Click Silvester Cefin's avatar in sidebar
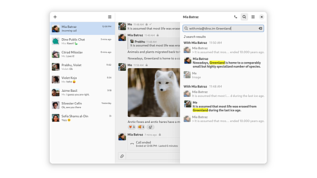This screenshot has height=178, width=317. tap(56, 105)
